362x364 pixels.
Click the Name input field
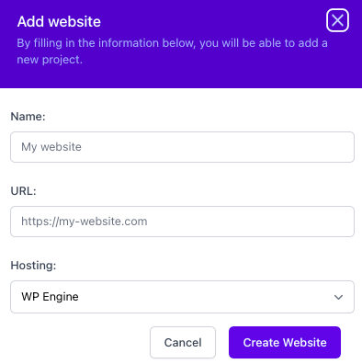182,147
